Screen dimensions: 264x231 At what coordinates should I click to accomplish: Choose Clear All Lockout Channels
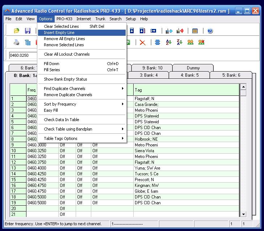point(82,54)
